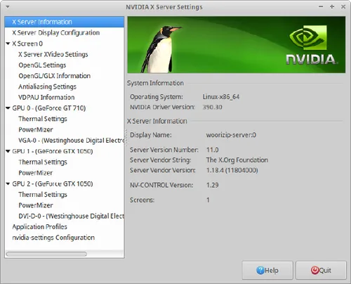This screenshot has width=351, height=284.
Task: Click the pane divider handle beside sidebar
Action: tap(126, 137)
